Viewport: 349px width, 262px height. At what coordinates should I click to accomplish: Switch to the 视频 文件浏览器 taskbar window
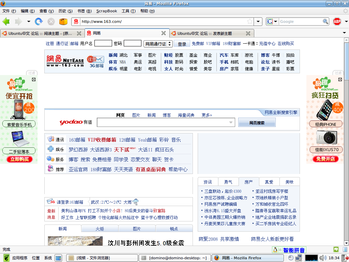102,258
